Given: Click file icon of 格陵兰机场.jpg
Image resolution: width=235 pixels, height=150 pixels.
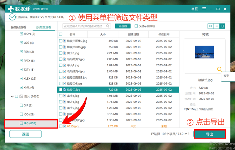Looking at the screenshot, I should click(x=64, y=47).
